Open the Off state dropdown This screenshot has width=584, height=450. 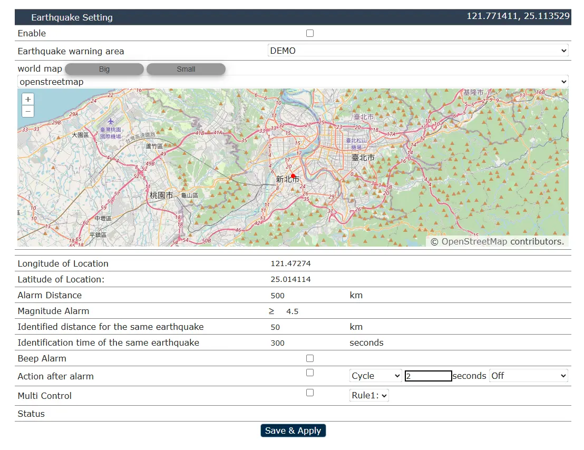point(528,376)
